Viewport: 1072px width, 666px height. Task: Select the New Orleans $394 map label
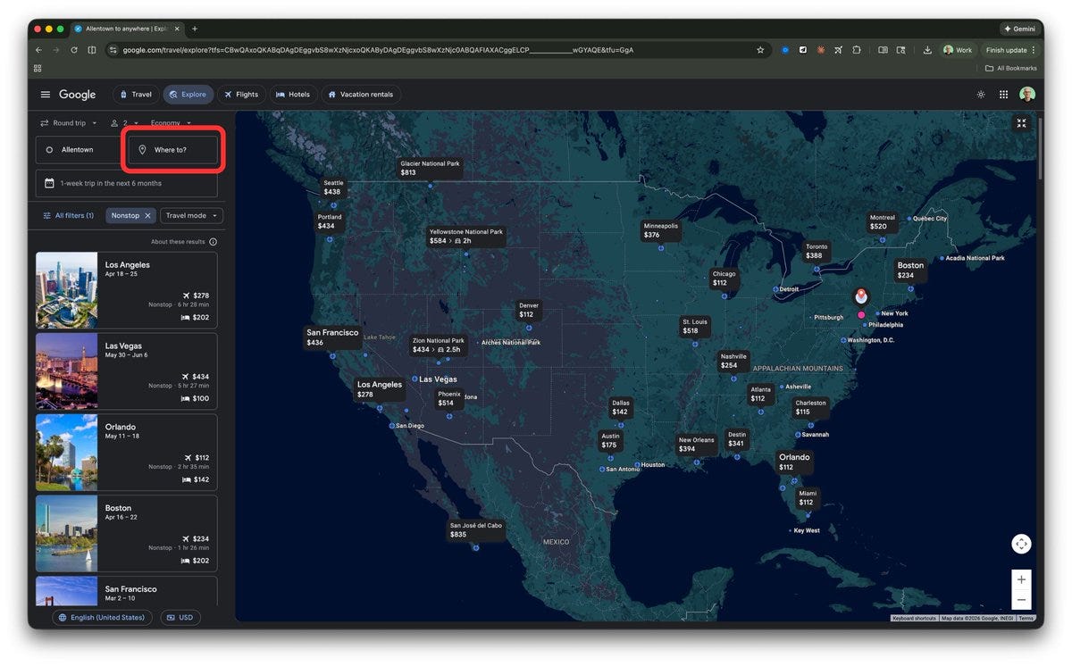tap(696, 445)
